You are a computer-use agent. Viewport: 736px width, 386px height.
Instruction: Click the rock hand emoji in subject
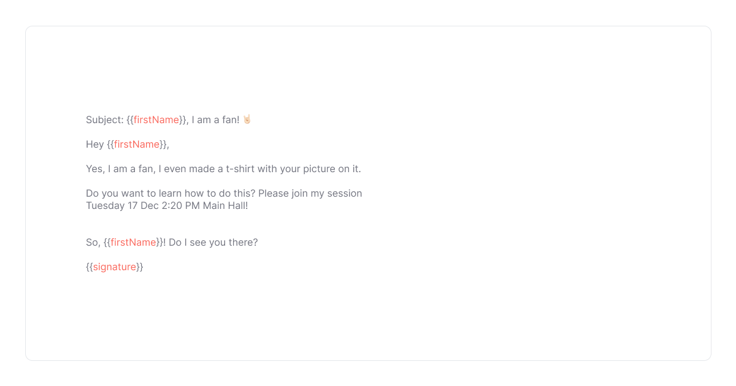point(247,119)
